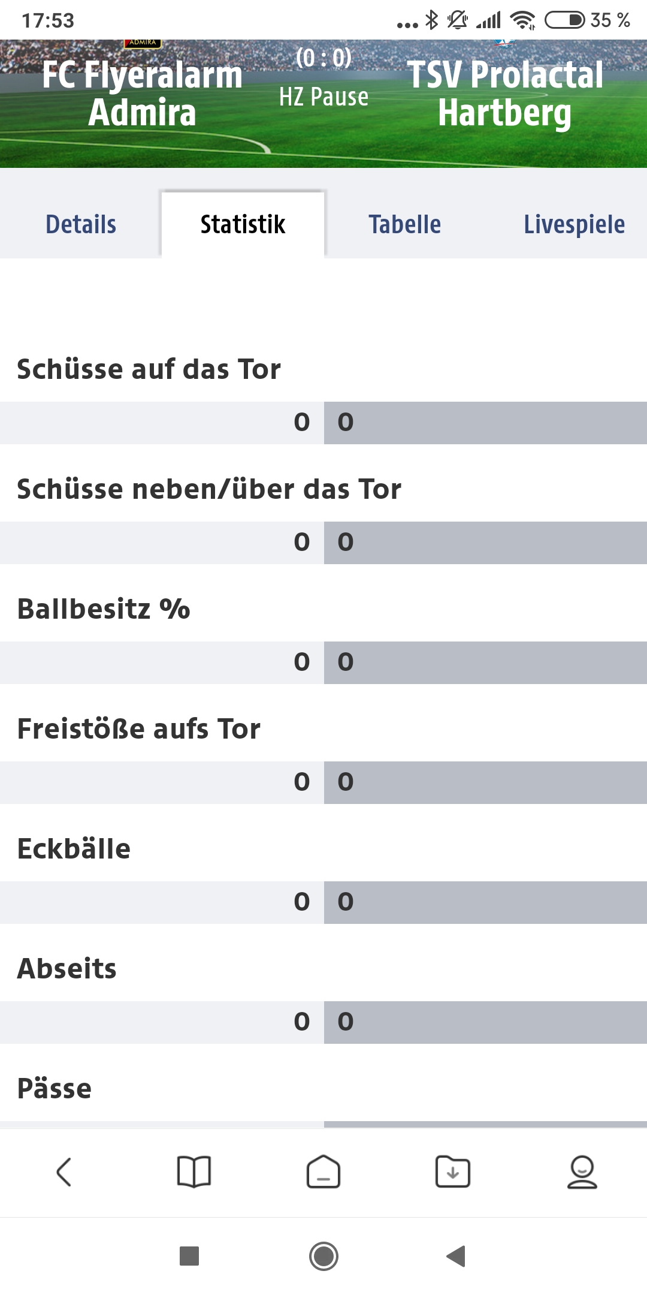Viewport: 647px width, 1295px height.
Task: Tap the Ballbesitz % statistic bar
Action: coord(323,662)
